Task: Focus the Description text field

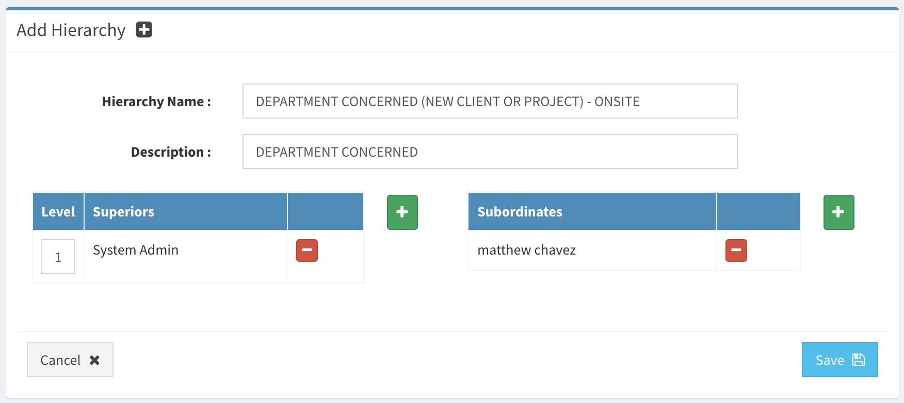Action: [x=490, y=152]
